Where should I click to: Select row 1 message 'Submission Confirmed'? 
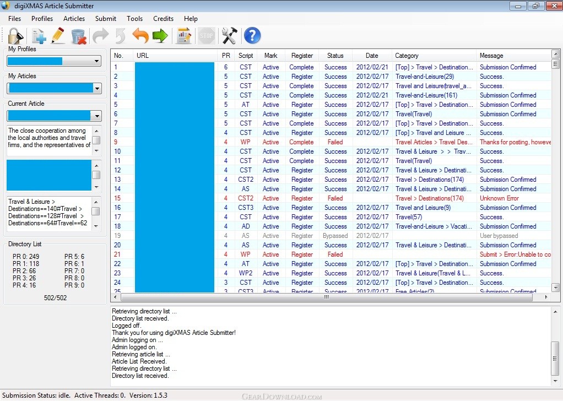[508, 67]
